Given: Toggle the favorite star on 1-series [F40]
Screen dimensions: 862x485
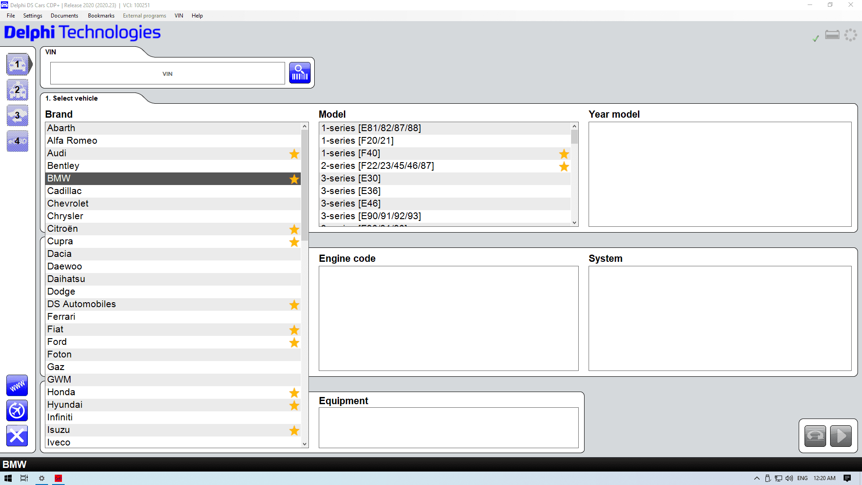Looking at the screenshot, I should 564,154.
